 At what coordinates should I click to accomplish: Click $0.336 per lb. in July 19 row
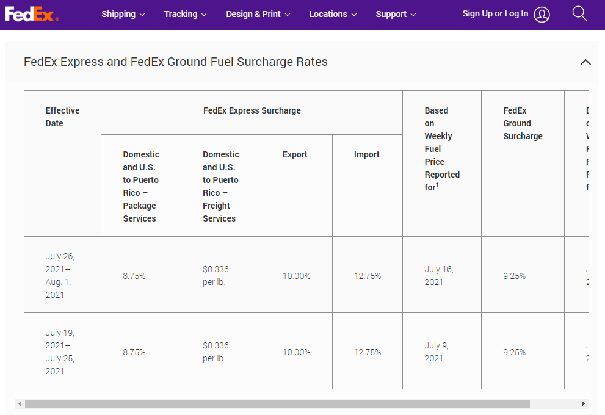(216, 352)
